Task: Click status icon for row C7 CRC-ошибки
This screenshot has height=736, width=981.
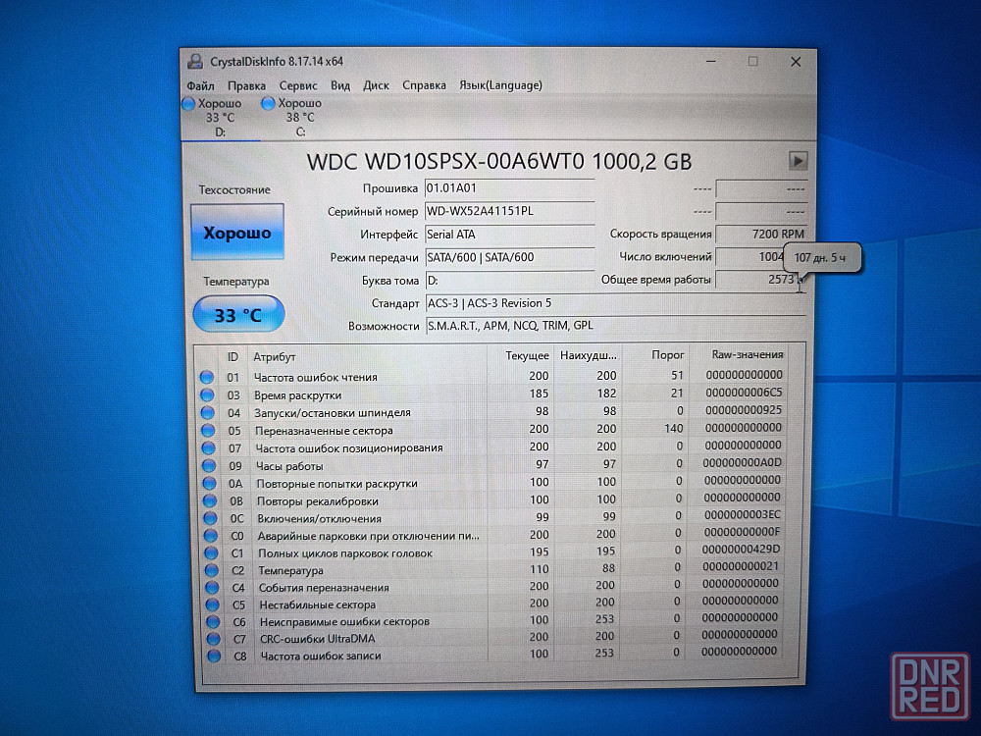Action: 209,639
